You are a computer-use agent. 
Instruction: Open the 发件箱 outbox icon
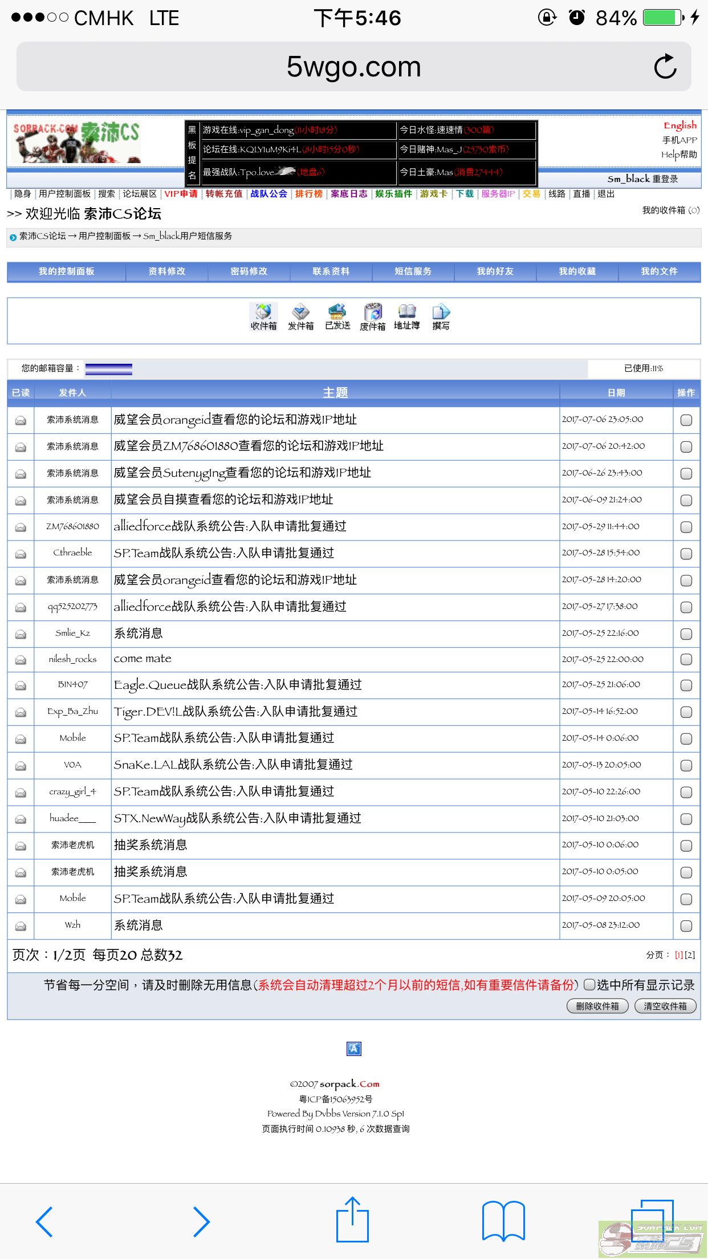tap(300, 316)
